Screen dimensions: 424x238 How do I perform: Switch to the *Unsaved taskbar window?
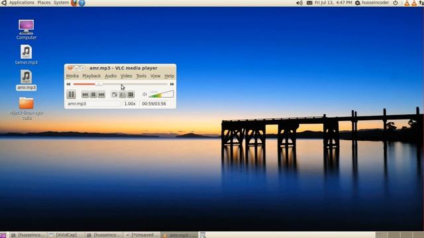[142, 235]
